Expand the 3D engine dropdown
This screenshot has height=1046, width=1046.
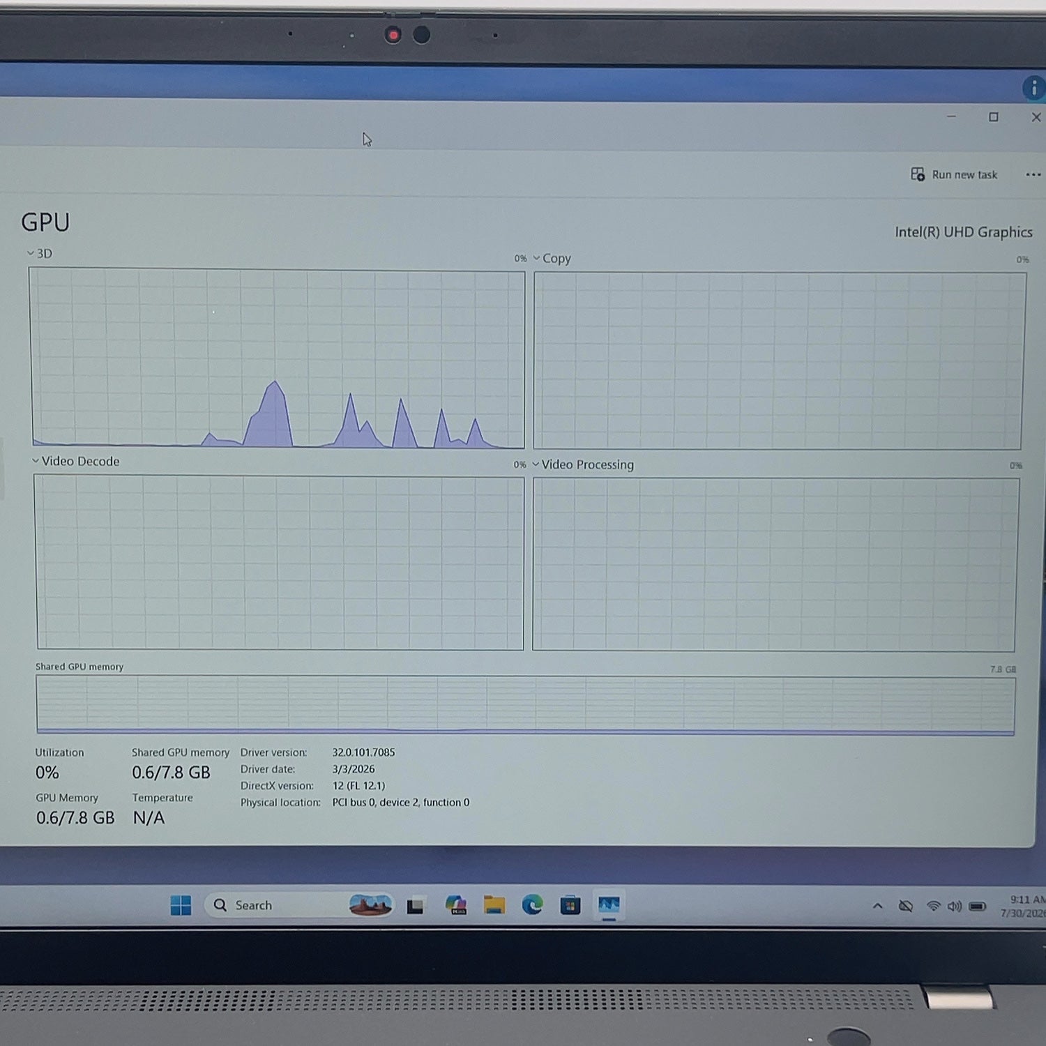[40, 253]
